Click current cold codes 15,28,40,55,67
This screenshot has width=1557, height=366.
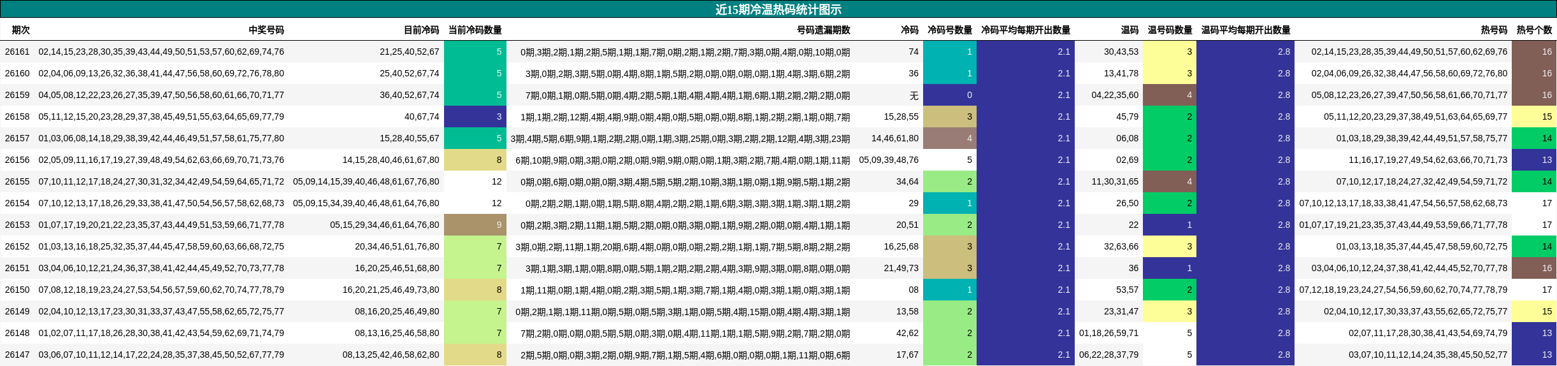[410, 138]
